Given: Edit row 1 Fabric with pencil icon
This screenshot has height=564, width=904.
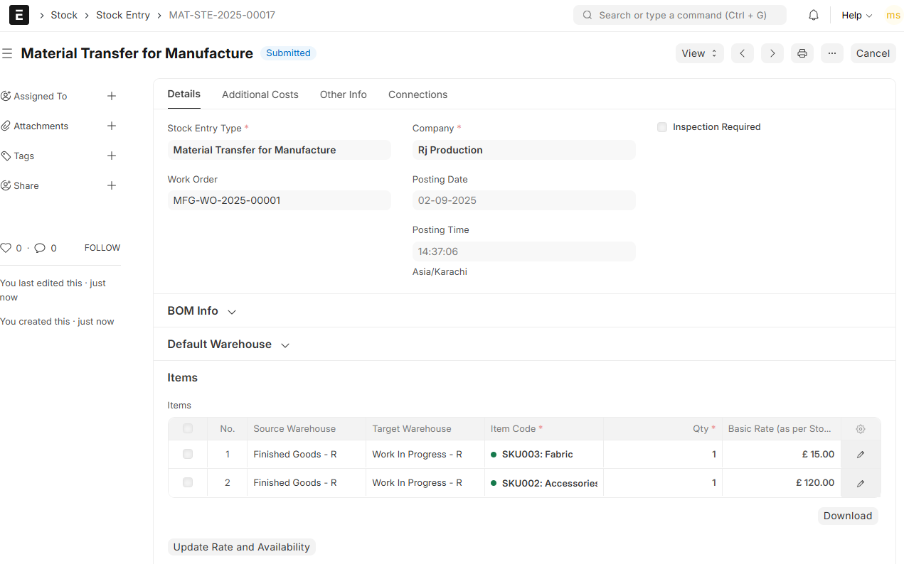Looking at the screenshot, I should [861, 455].
